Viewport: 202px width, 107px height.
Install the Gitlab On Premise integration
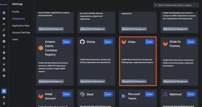point(191,42)
